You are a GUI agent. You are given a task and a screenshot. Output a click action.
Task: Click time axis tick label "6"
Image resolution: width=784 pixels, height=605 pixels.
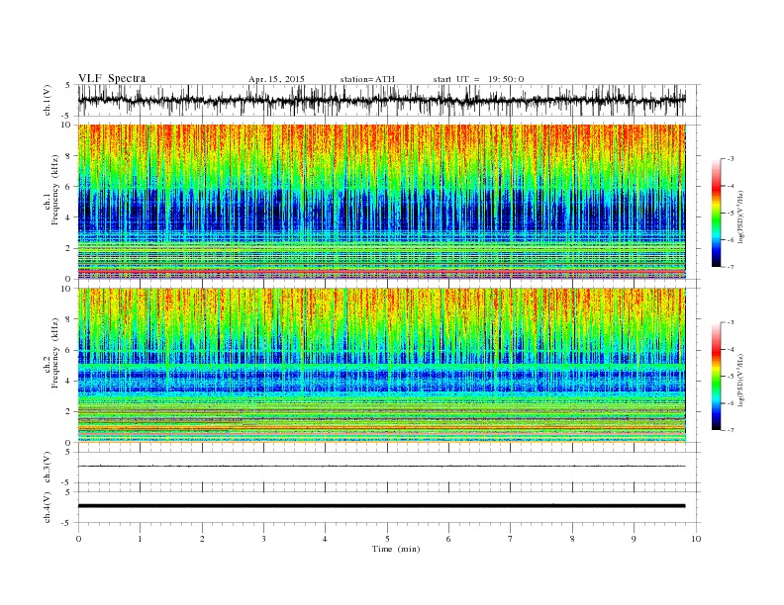coord(448,539)
